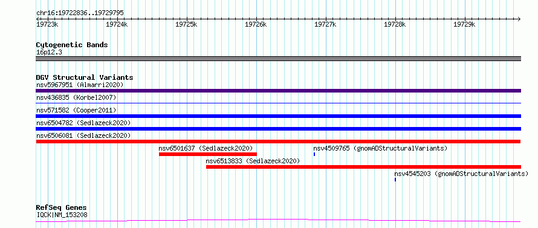Image resolution: width=538 pixels, height=228 pixels.
Task: Click the nsv4545203 small blue gnomAD marker
Action: (395, 180)
